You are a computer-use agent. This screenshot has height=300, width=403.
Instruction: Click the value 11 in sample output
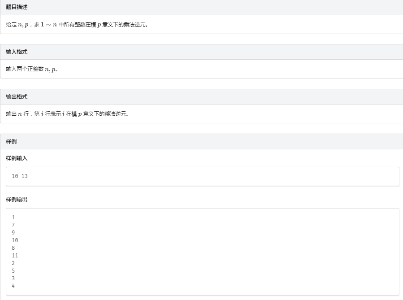pos(15,256)
